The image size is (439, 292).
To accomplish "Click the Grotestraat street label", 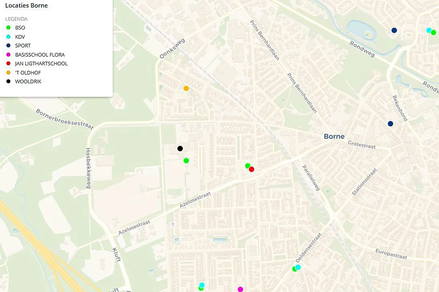I will pos(361,145).
